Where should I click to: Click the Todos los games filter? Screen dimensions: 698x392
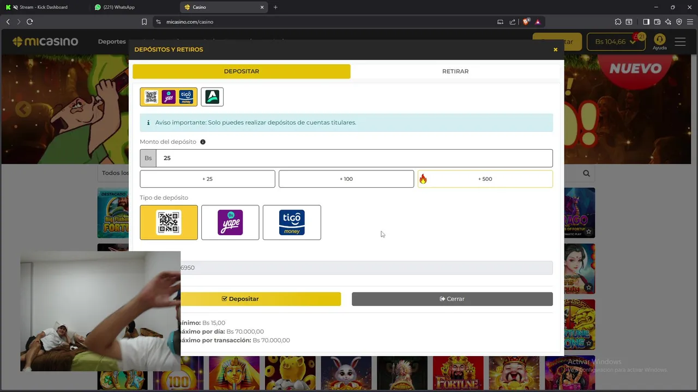pyautogui.click(x=115, y=173)
